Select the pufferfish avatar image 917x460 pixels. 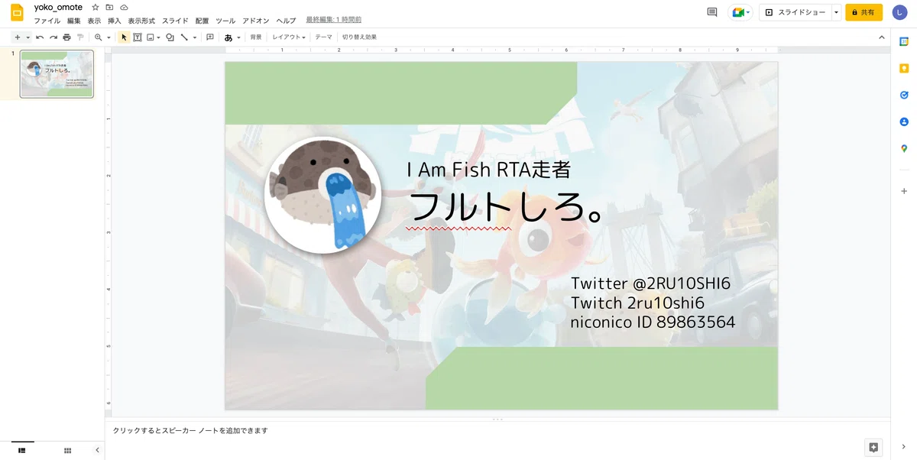(323, 195)
